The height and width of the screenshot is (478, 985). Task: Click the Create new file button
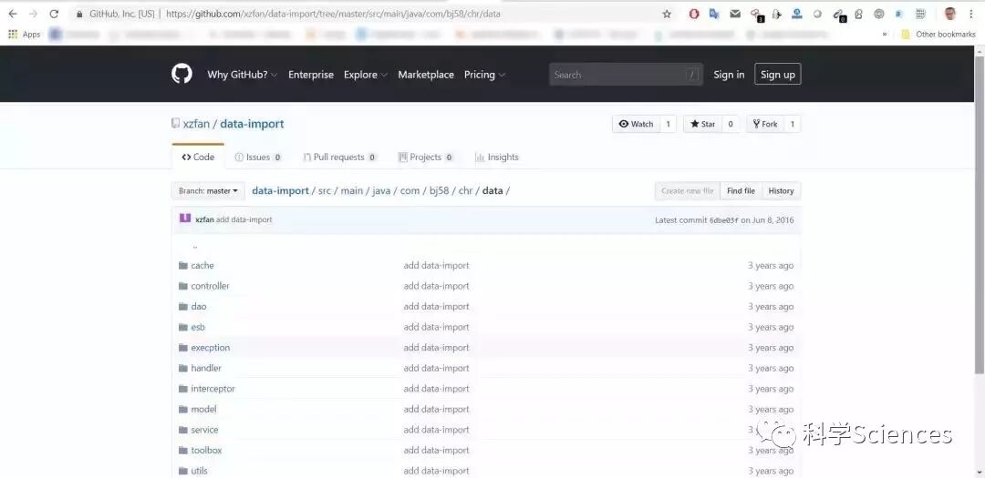click(688, 190)
